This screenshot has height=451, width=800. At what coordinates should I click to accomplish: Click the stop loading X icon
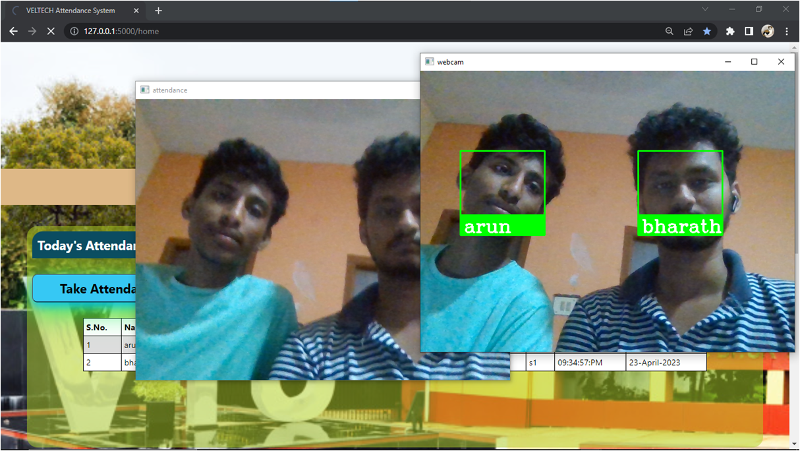coord(51,30)
